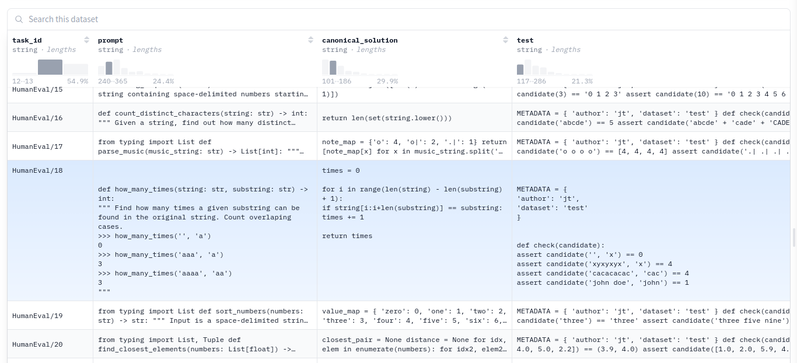The height and width of the screenshot is (363, 797).
Task: Expand the HumanEval/19 row
Action: pos(37,316)
